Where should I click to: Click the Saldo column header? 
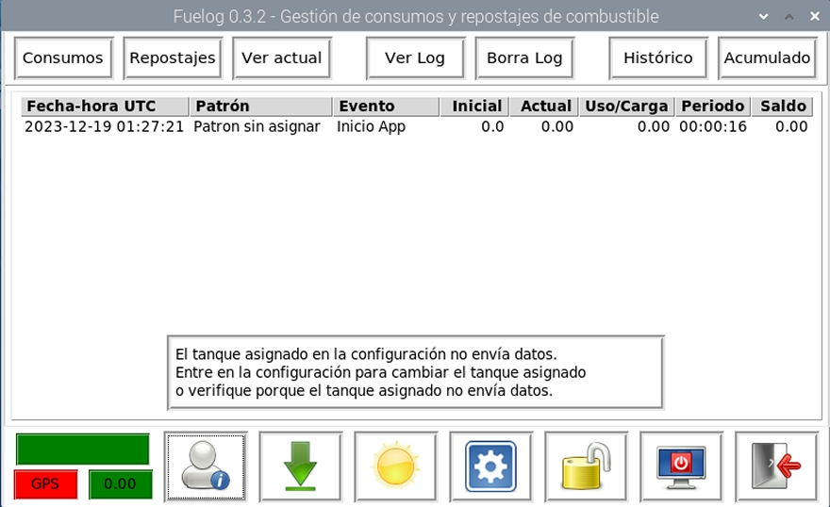coord(783,106)
